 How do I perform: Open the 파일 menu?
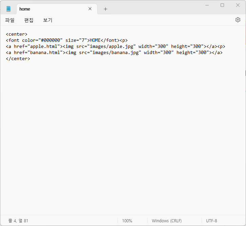tap(10, 20)
